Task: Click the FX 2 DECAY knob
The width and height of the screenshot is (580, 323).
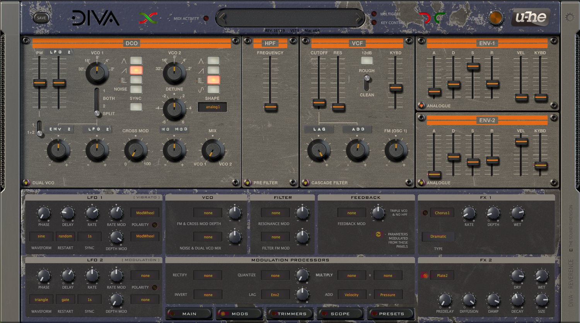Action: click(x=517, y=300)
